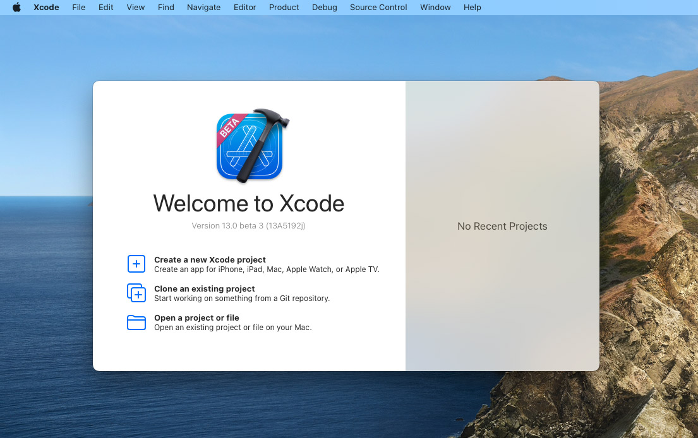Open the Product menu
Image resolution: width=698 pixels, height=438 pixels.
coord(284,7)
